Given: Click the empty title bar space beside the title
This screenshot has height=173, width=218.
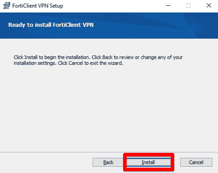Looking at the screenshot, I should (x=113, y=6).
